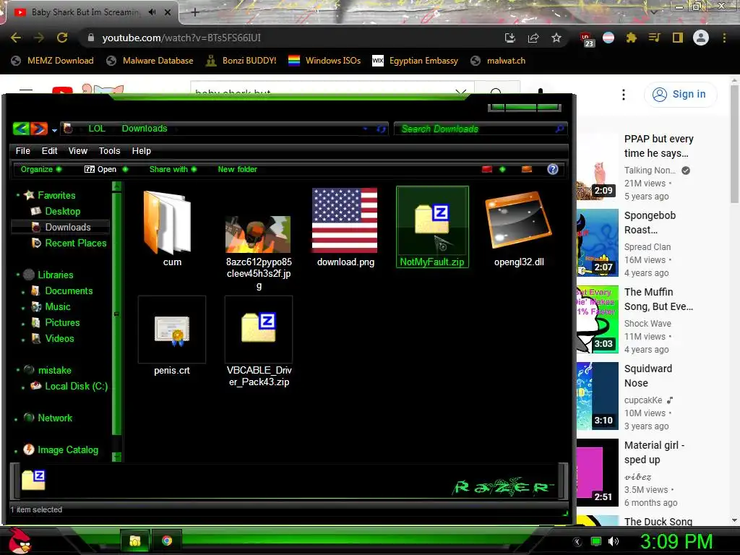This screenshot has width=740, height=555.
Task: Open the Chrome profile avatar
Action: (701, 38)
